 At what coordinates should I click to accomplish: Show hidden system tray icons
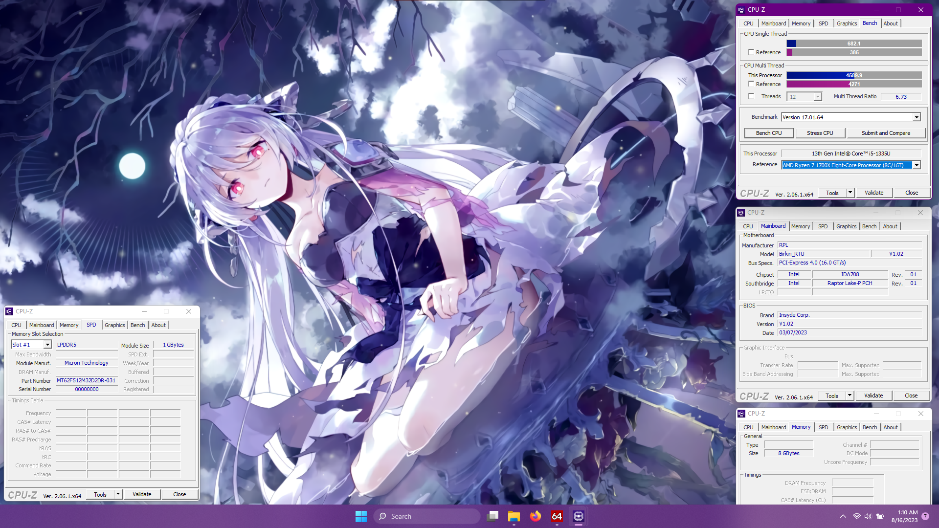[843, 516]
